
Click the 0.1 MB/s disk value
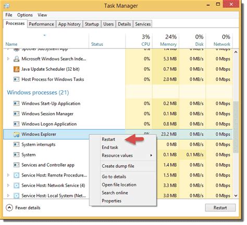click(x=195, y=155)
